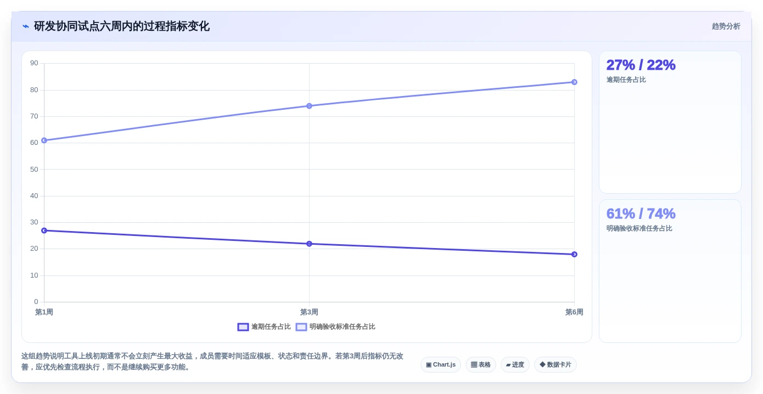Select the 进度 tag chip
This screenshot has width=763, height=394.
[x=515, y=365]
